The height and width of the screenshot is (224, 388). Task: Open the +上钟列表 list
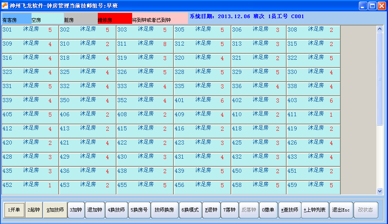point(315,210)
